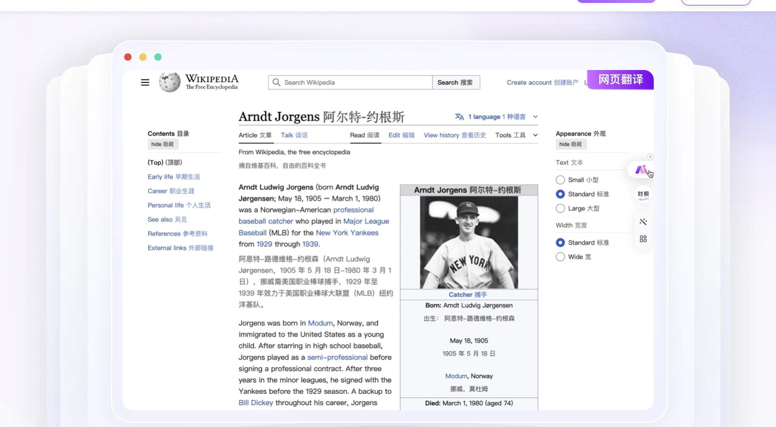Click Create account link
This screenshot has height=427, width=776.
[x=542, y=82]
